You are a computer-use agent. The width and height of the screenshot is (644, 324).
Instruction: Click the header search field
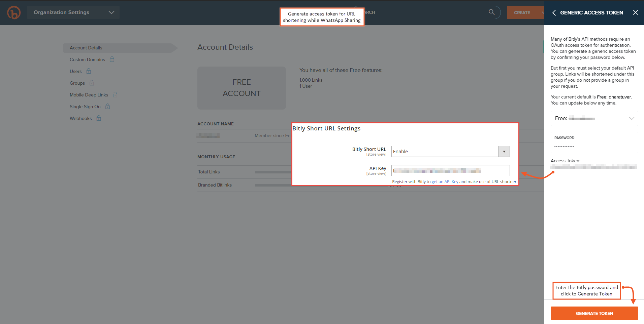point(426,12)
